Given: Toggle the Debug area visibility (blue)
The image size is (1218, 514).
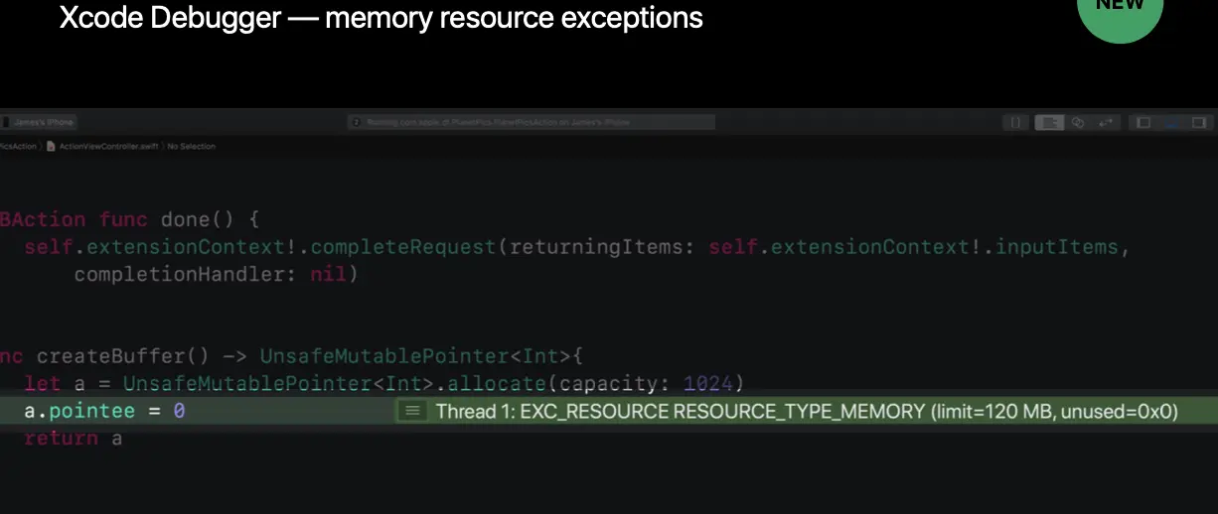Looking at the screenshot, I should [1171, 122].
